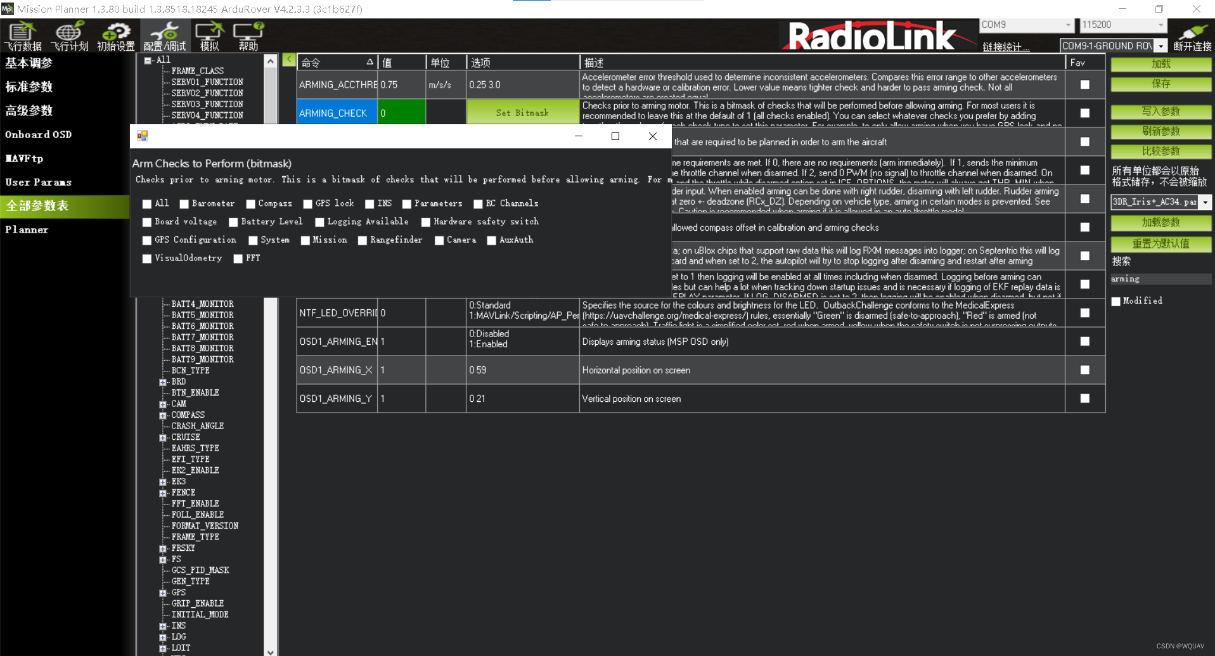The width and height of the screenshot is (1215, 656).
Task: Select FRAME_CLASS in the parameter tree
Action: pyautogui.click(x=197, y=71)
